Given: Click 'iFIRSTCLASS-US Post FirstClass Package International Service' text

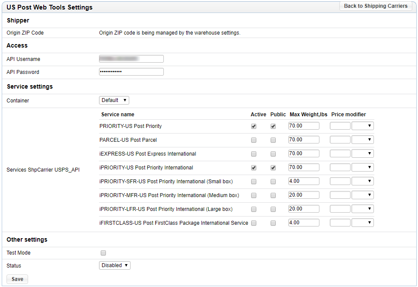Looking at the screenshot, I should coord(173,223).
